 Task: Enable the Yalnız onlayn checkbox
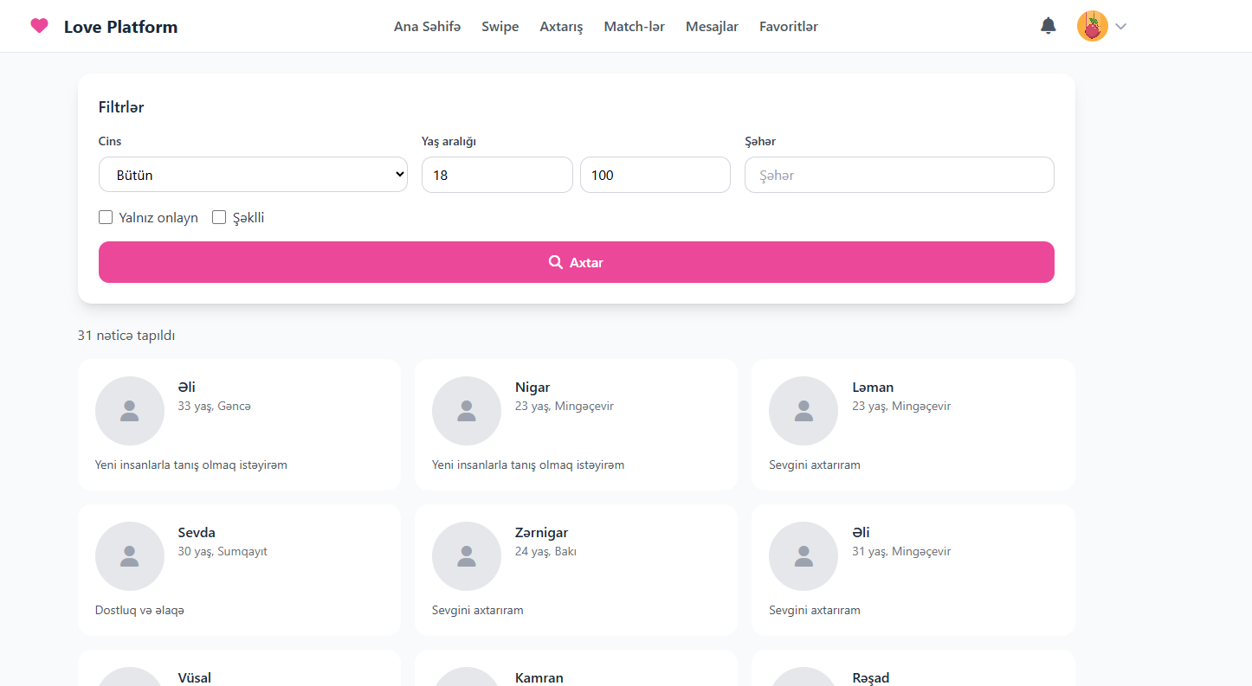106,218
